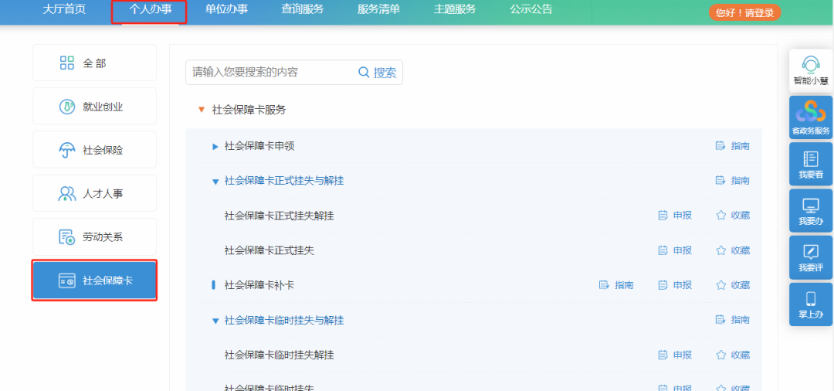The image size is (834, 391).
Task: Toggle 收藏 star for 社会保障卡补卡
Action: [721, 285]
